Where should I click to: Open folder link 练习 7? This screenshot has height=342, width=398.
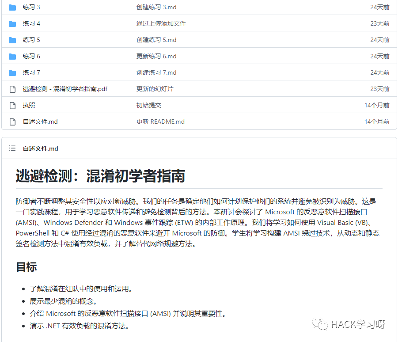(x=31, y=72)
